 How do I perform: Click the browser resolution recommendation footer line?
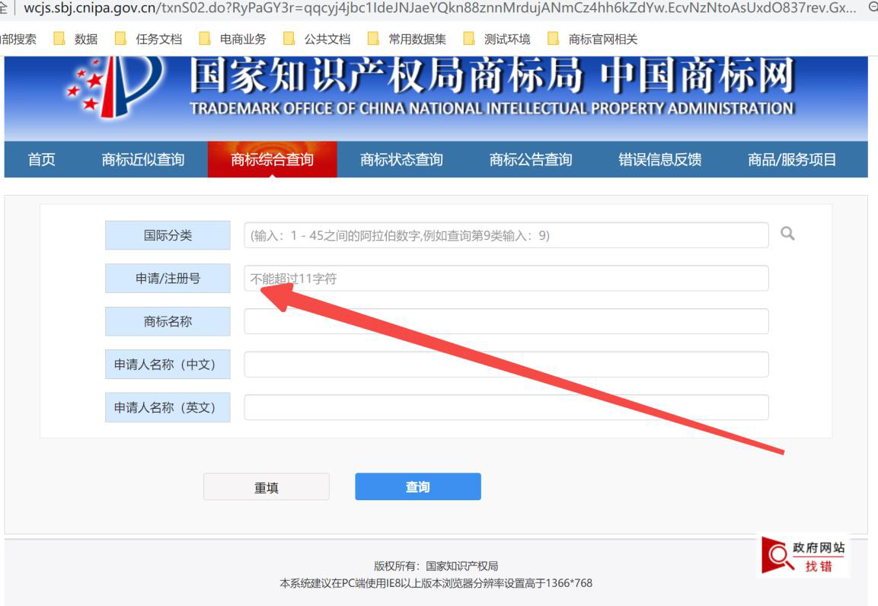pyautogui.click(x=436, y=583)
